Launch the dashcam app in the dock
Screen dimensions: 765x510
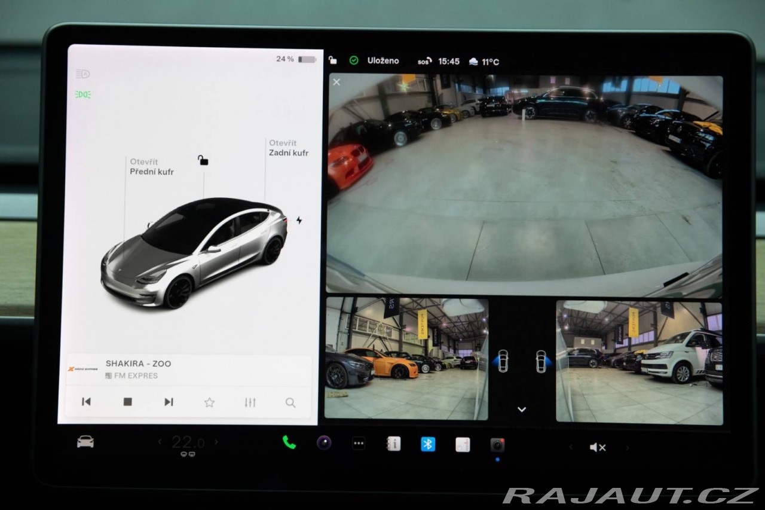(497, 445)
